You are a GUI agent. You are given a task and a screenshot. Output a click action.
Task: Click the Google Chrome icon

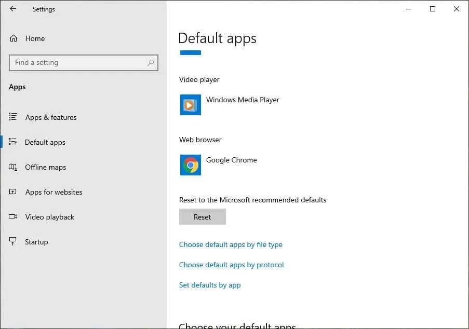[x=191, y=165]
